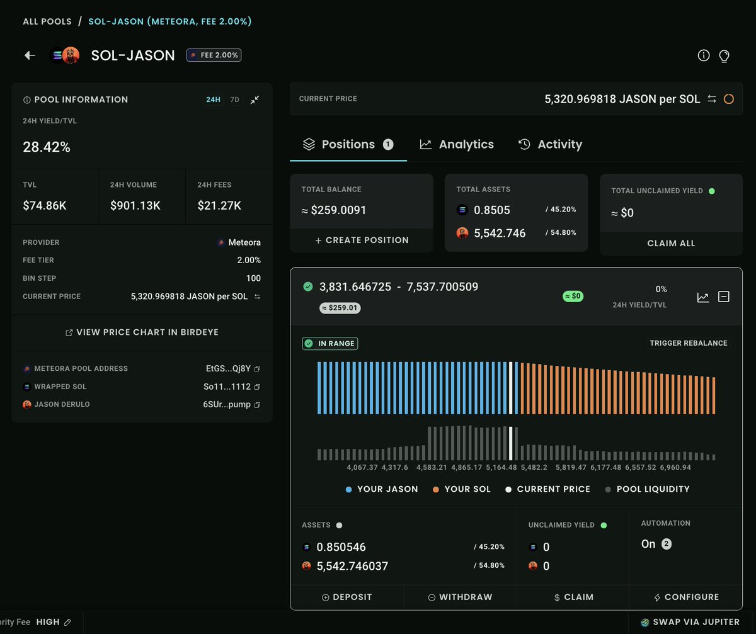756x634 pixels.
Task: Click Trigger Rebalance
Action: 689,343
